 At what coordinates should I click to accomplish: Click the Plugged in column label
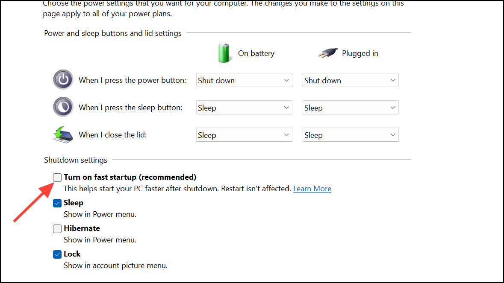coord(360,53)
